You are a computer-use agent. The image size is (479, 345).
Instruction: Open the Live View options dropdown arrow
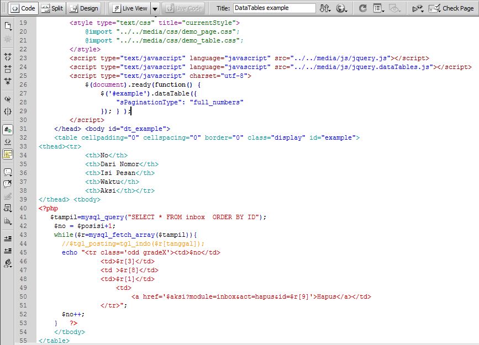click(x=155, y=9)
